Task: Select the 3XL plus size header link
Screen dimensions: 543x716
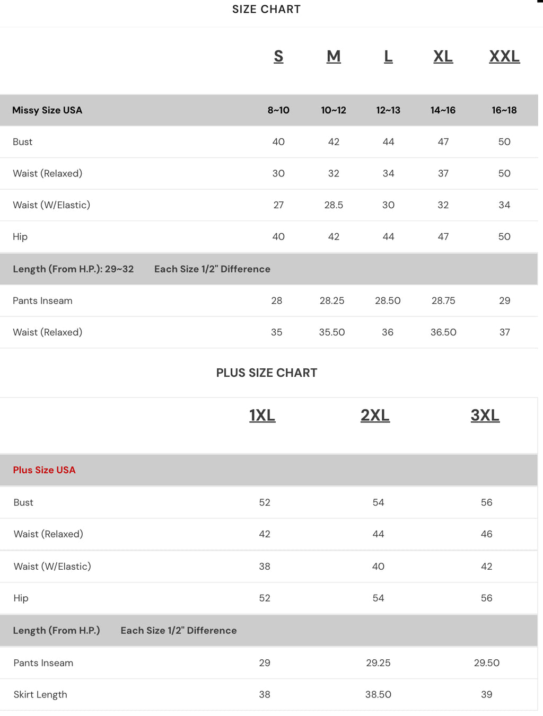Action: pyautogui.click(x=485, y=416)
